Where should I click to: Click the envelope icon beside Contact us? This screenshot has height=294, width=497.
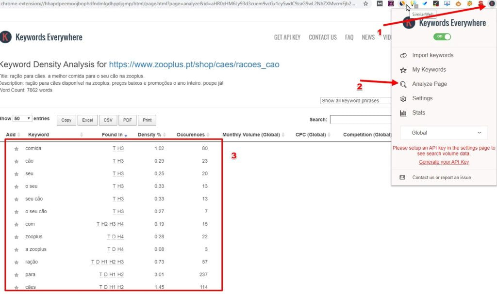(x=402, y=178)
